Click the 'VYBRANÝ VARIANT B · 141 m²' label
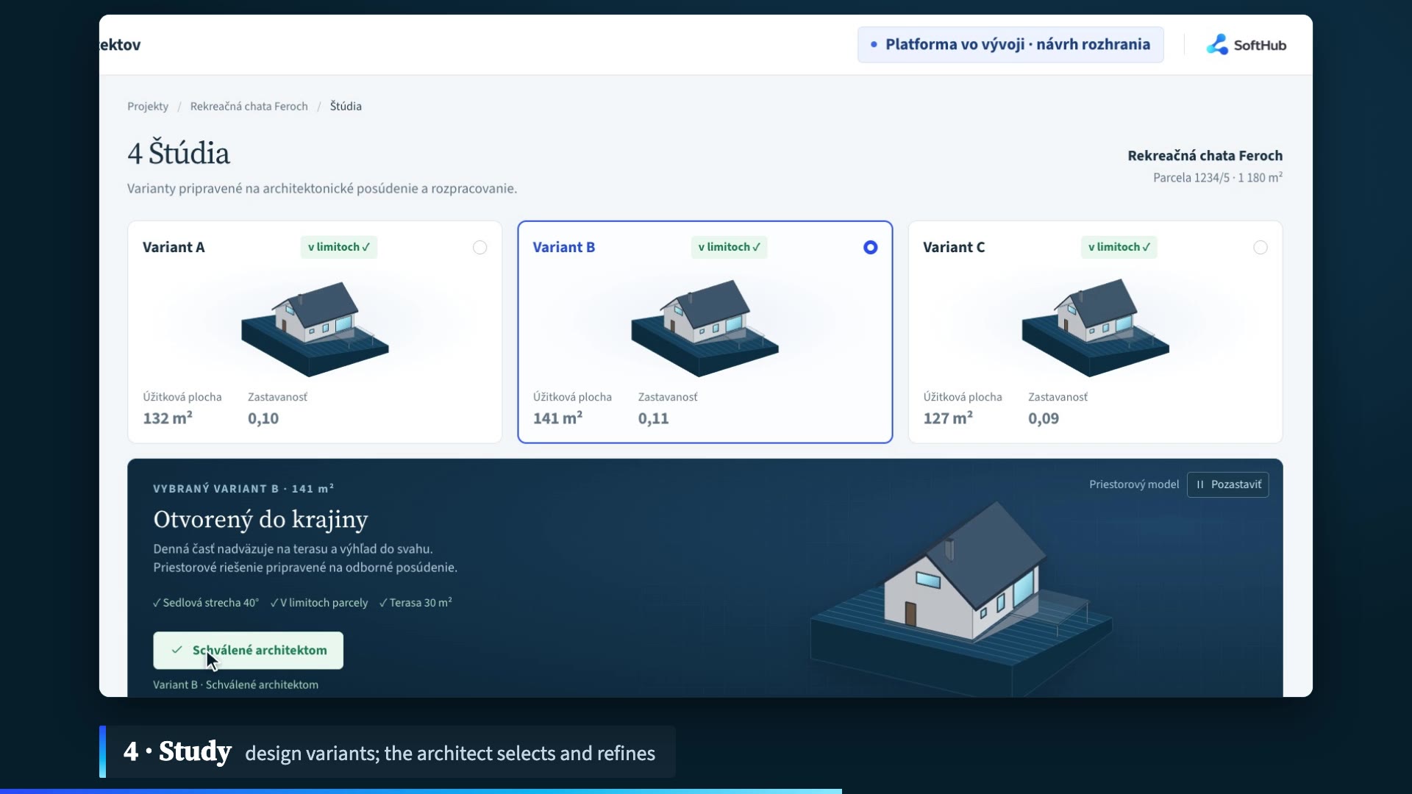Screen dimensions: 1412x794 tap(243, 489)
